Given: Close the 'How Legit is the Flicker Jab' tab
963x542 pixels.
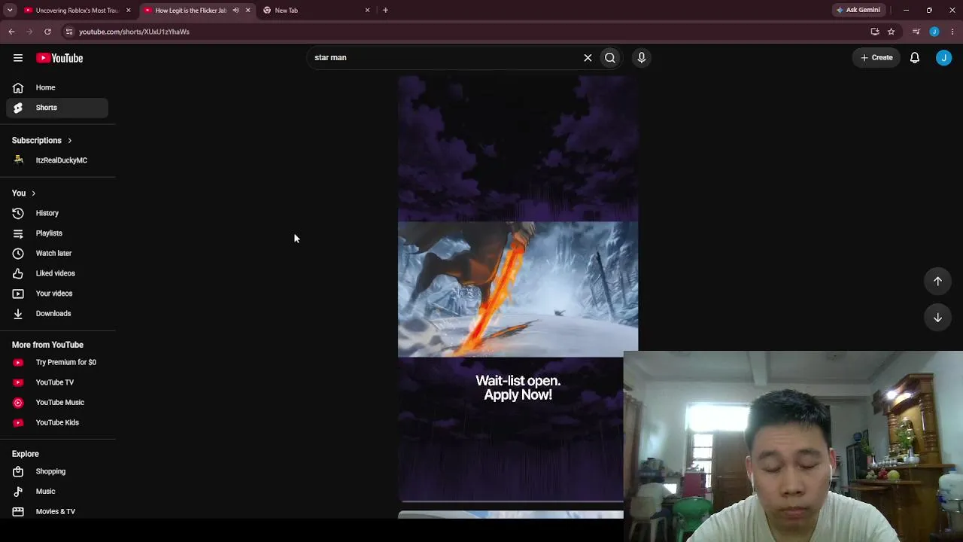Looking at the screenshot, I should pos(248,11).
